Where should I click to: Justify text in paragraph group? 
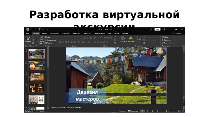click(104, 42)
